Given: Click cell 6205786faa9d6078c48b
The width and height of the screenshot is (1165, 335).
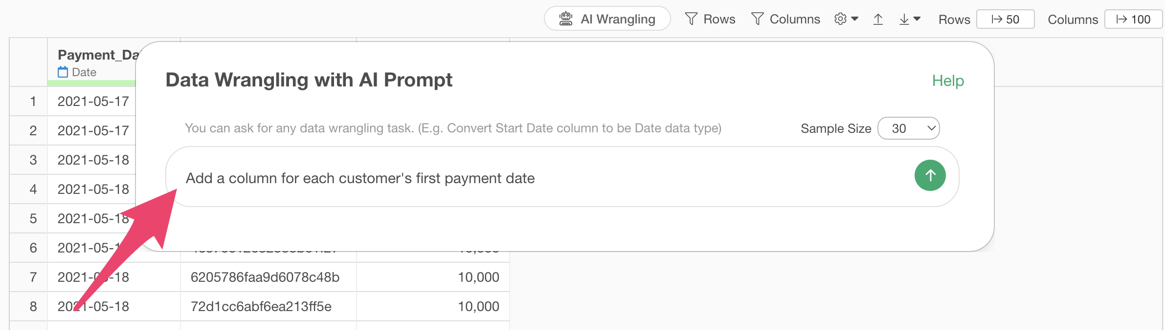Looking at the screenshot, I should (x=265, y=277).
